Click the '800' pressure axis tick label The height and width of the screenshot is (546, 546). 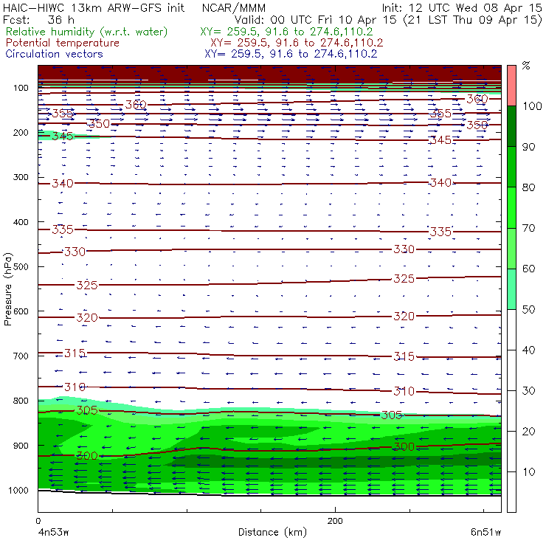(21, 401)
